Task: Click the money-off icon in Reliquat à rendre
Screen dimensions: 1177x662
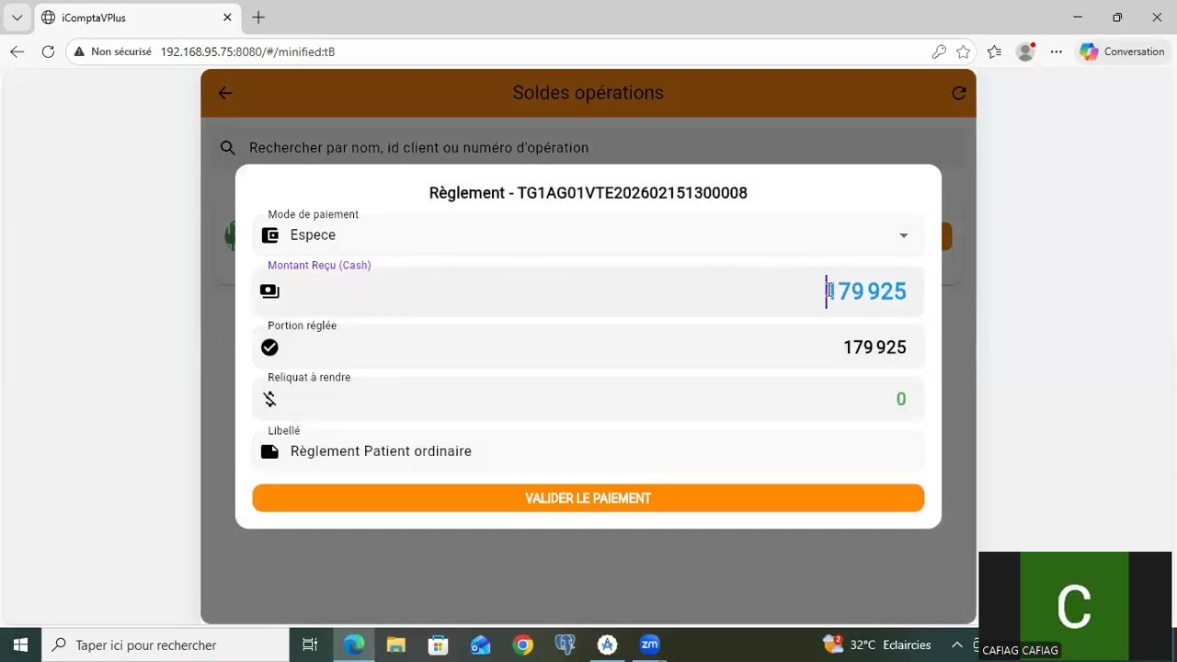Action: (x=269, y=399)
